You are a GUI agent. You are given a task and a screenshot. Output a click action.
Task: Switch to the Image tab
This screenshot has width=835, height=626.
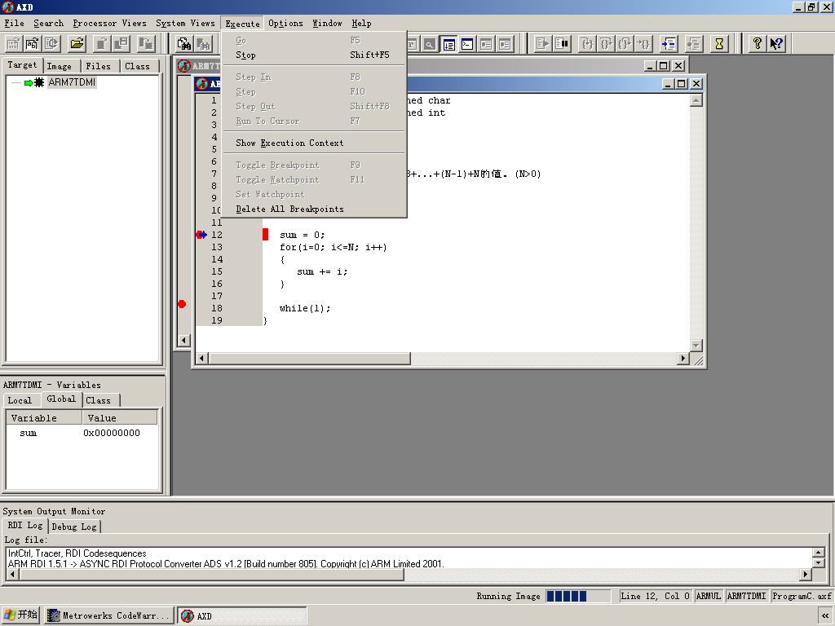tap(59, 66)
